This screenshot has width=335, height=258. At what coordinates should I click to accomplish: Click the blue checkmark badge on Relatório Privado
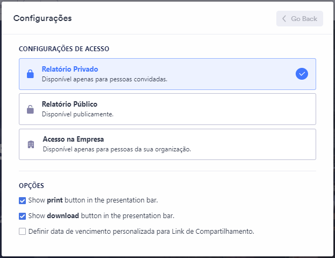302,74
